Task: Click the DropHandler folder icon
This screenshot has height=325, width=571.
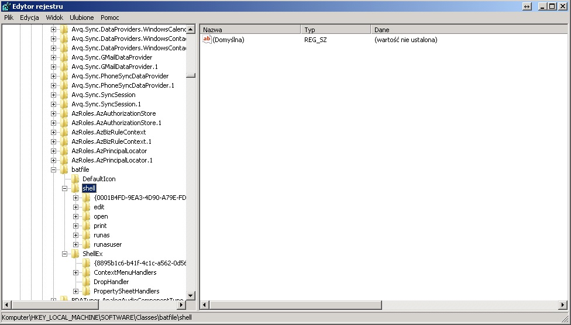Action: pos(86,282)
